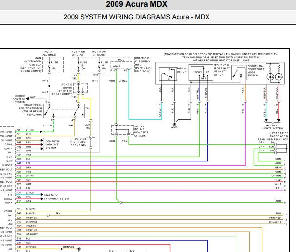Click the 'B34 GRN/WHT' pin row

pyautogui.click(x=27, y=234)
